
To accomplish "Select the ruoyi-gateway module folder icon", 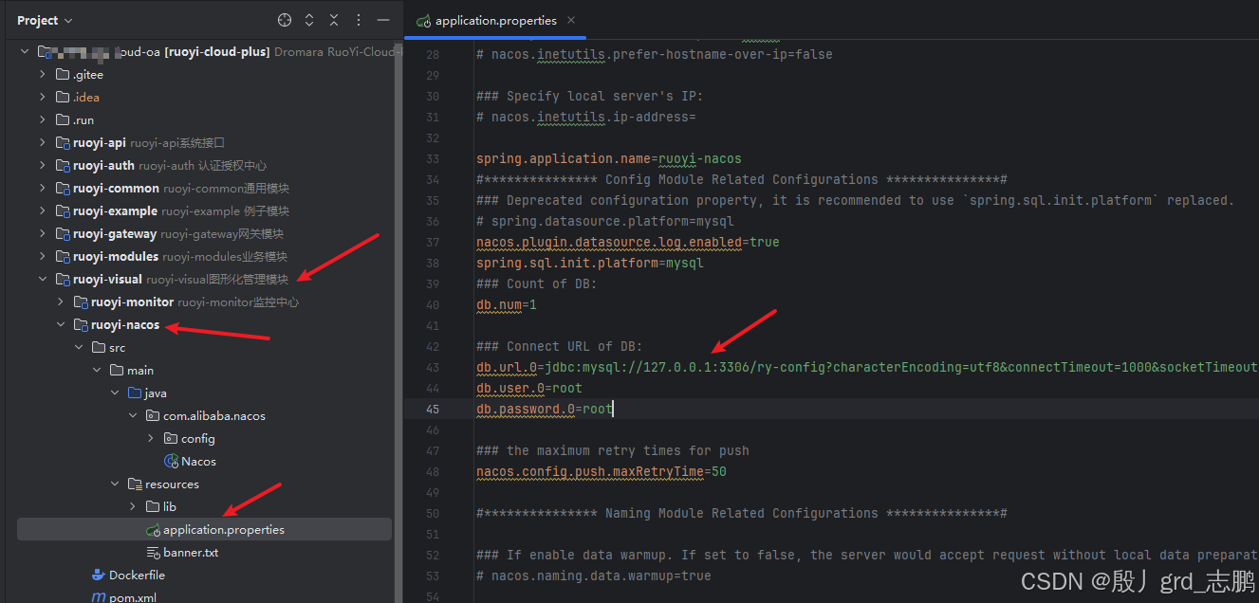I will click(x=63, y=233).
